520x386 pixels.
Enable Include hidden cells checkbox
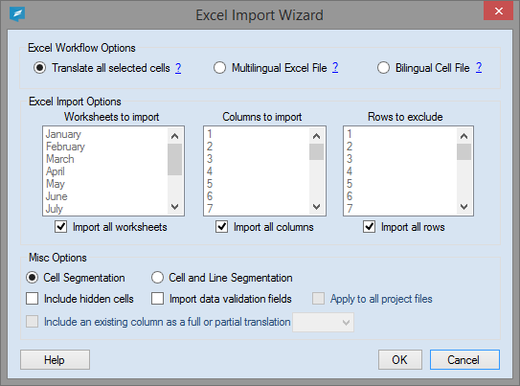click(33, 299)
